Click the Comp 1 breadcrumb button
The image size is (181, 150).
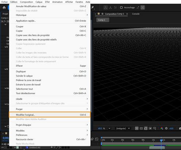(103, 20)
